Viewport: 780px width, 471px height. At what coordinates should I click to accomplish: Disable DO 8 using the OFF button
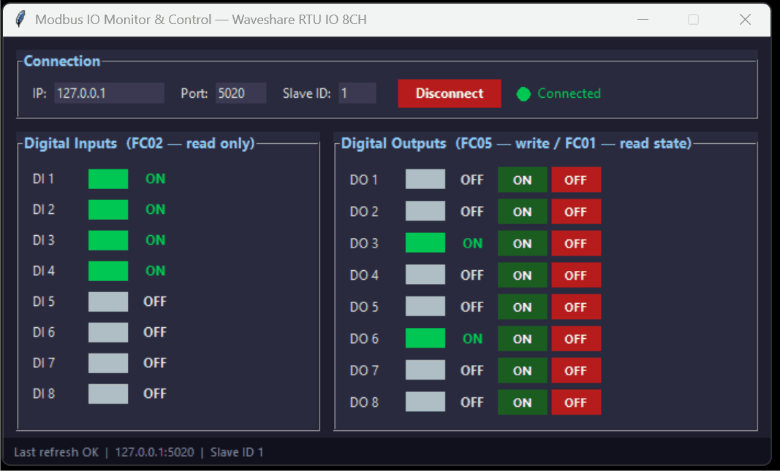(575, 402)
